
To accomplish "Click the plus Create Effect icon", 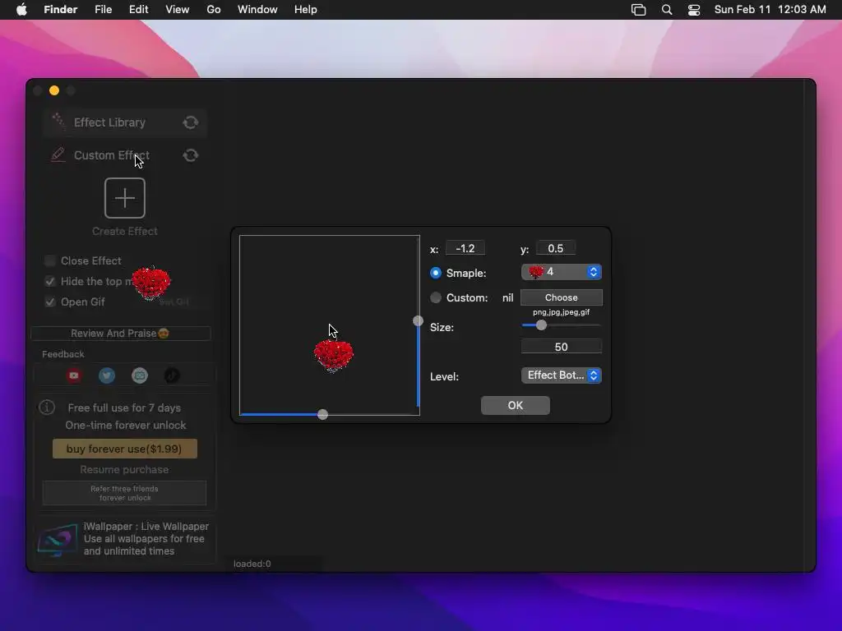I will click(x=125, y=198).
